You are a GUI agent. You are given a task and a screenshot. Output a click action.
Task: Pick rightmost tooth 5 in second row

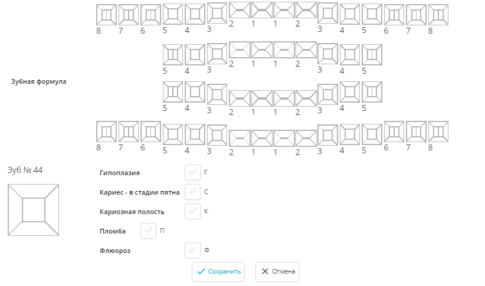(x=372, y=55)
